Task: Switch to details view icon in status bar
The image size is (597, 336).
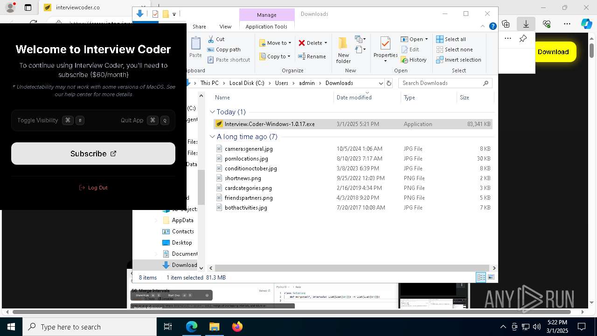Action: pyautogui.click(x=481, y=277)
